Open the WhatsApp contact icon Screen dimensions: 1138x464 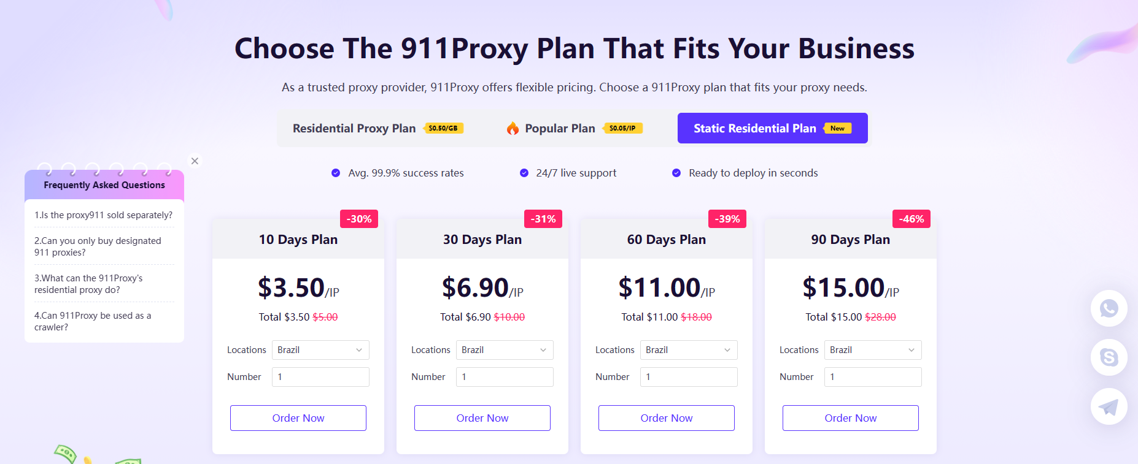[1109, 308]
